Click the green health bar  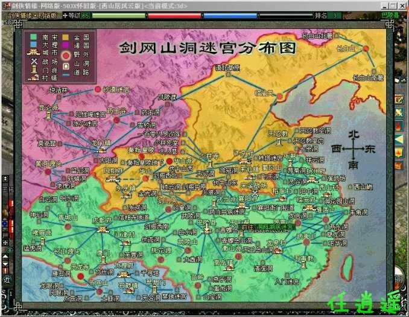coord(119,16)
